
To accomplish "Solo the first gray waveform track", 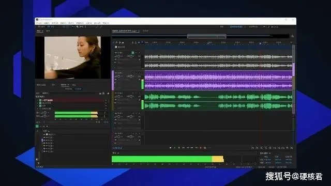I will pyautogui.click(x=136, y=53).
